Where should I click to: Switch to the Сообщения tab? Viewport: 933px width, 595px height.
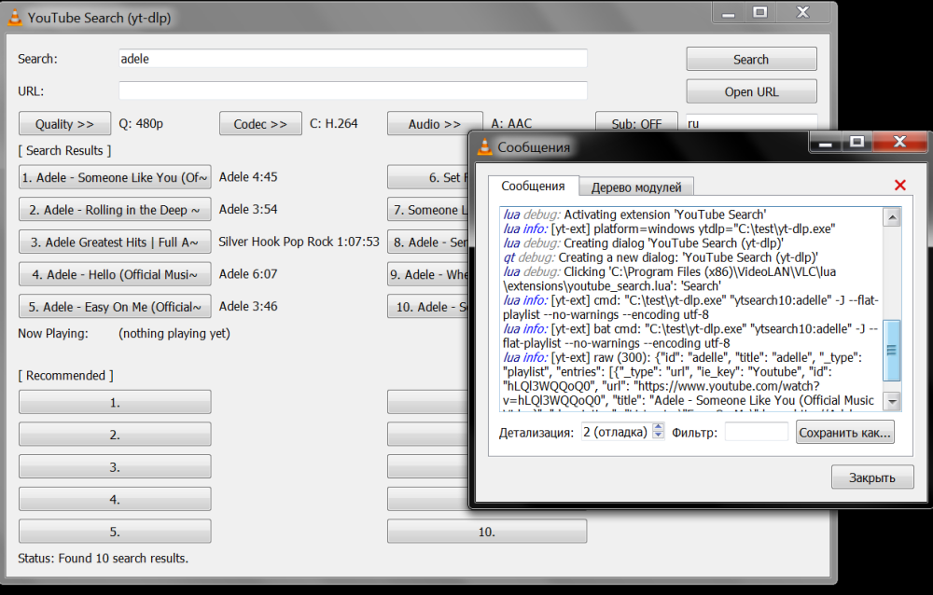point(533,187)
